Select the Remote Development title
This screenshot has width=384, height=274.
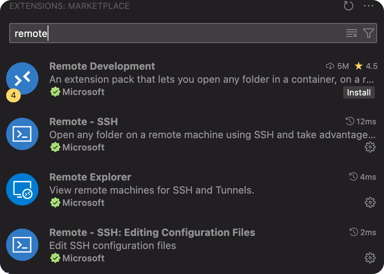[102, 66]
